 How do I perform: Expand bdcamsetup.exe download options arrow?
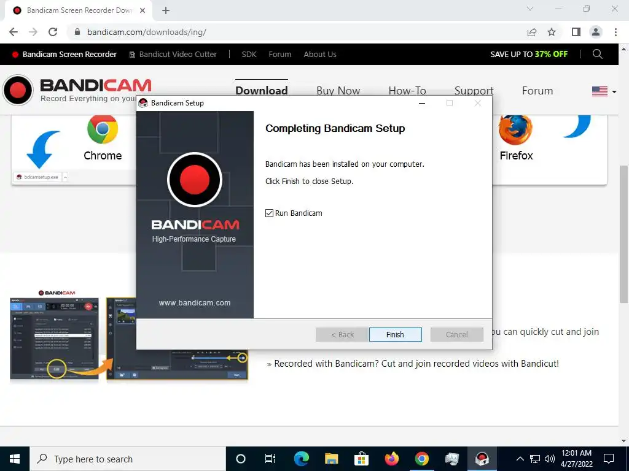coord(65,177)
